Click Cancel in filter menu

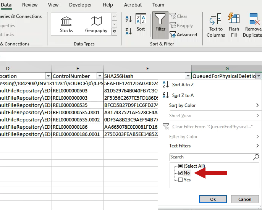[245, 199]
